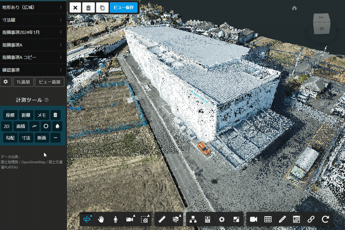Viewport: 345px width, 230px height.
Task: Open the hierarchy tree icon
Action: tap(193, 219)
